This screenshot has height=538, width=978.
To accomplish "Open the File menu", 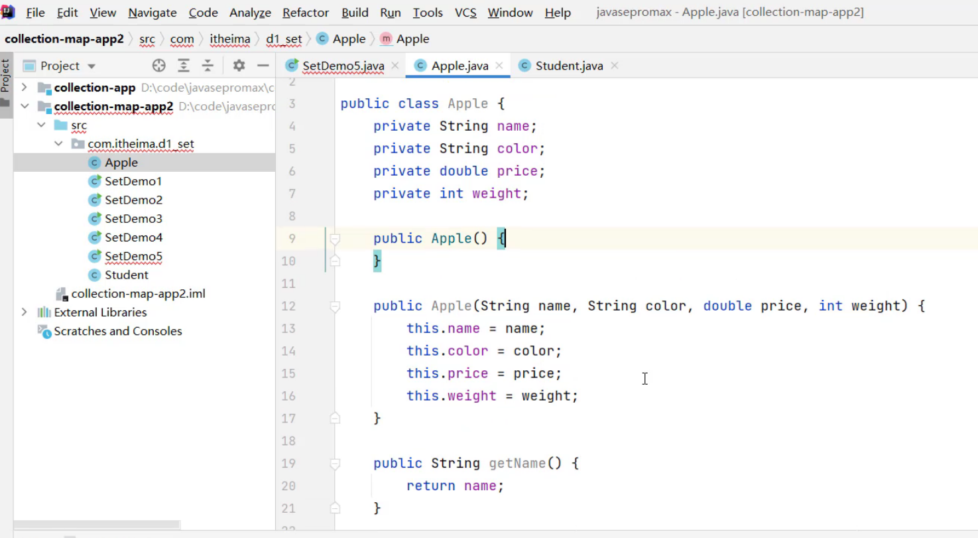I will (35, 13).
